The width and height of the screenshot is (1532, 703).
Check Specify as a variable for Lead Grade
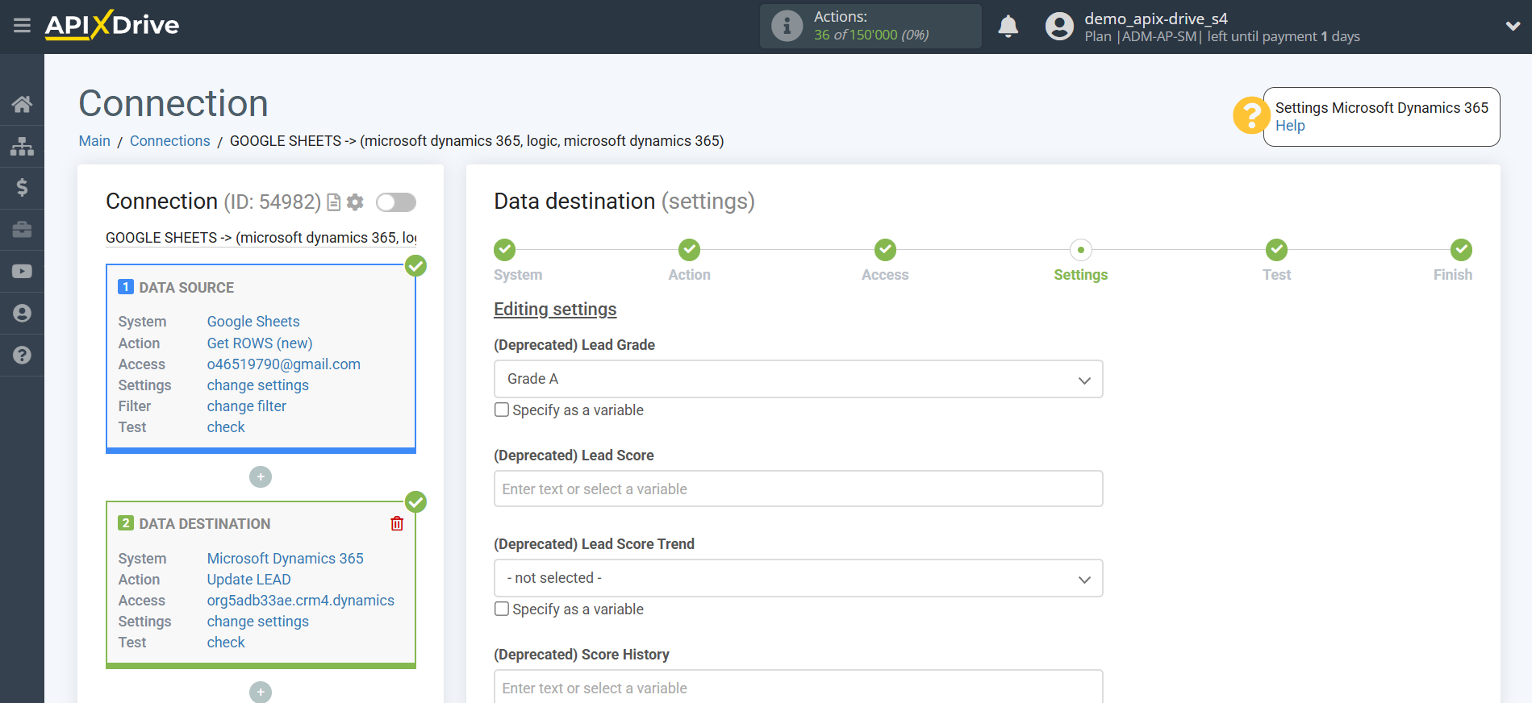click(x=502, y=410)
